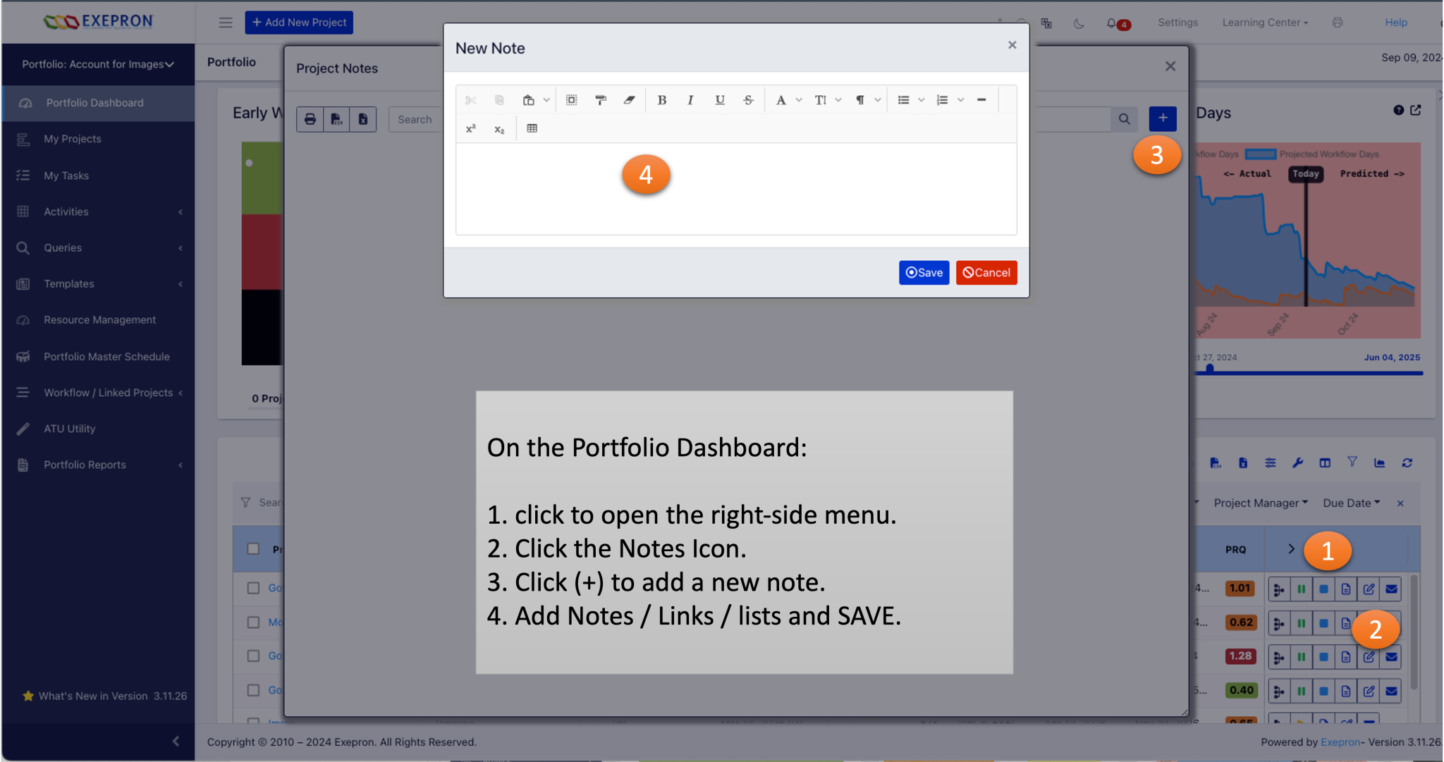Toggle bold formatting in New Note editor

point(661,100)
